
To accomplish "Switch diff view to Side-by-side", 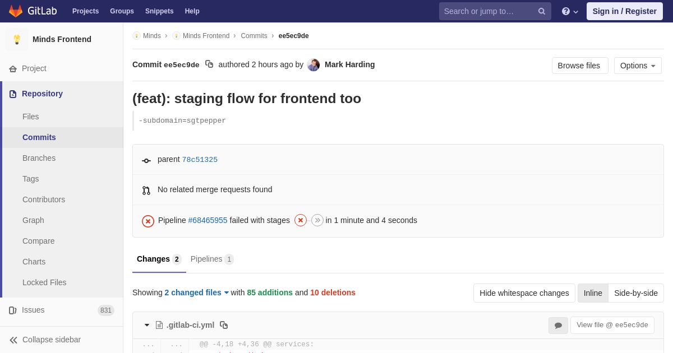I will [635, 293].
